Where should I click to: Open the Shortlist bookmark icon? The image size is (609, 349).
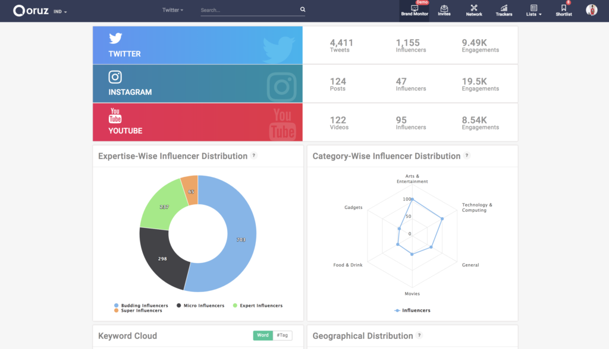point(564,11)
